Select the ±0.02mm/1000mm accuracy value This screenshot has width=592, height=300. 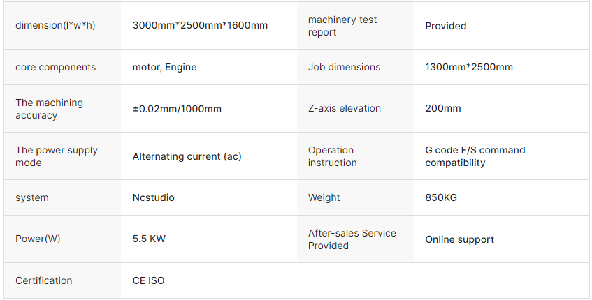(x=177, y=109)
